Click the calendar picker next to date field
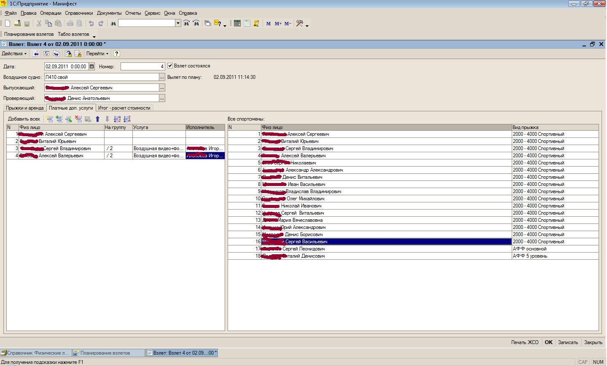The height and width of the screenshot is (366, 607). 92,66
